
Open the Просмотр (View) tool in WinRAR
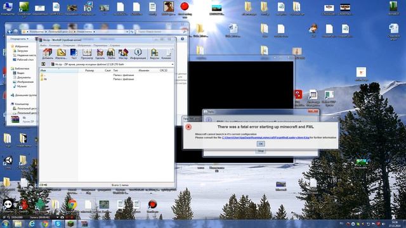[87, 54]
